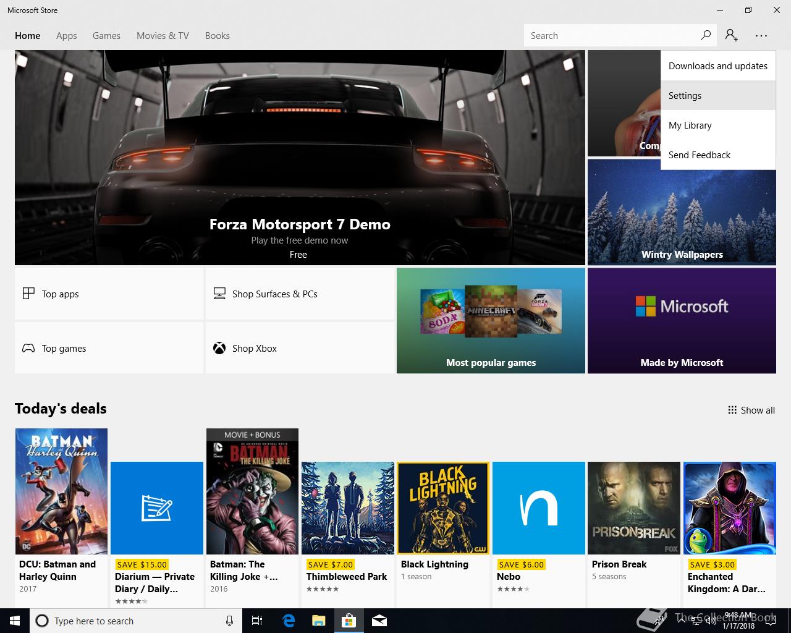Select Send Feedback menu entry

718,155
